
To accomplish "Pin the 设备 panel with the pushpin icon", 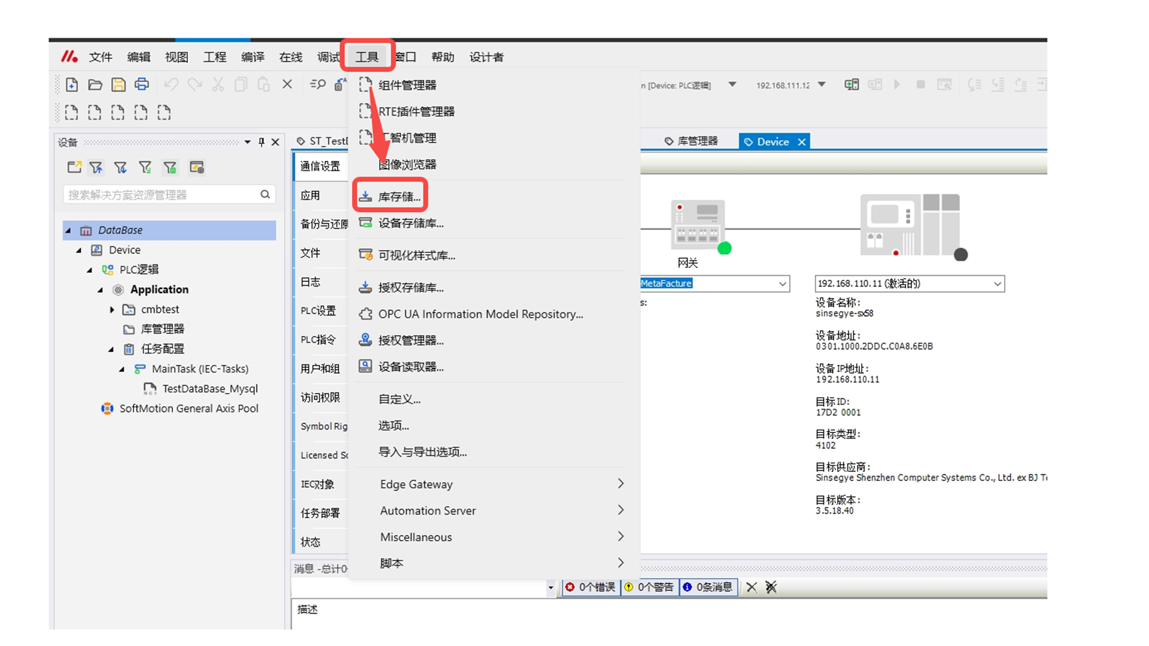I will (262, 142).
